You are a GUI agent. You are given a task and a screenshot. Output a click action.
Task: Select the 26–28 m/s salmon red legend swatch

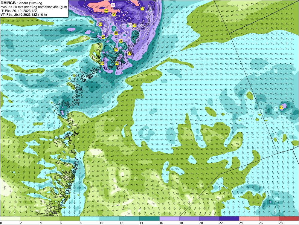[269, 218]
